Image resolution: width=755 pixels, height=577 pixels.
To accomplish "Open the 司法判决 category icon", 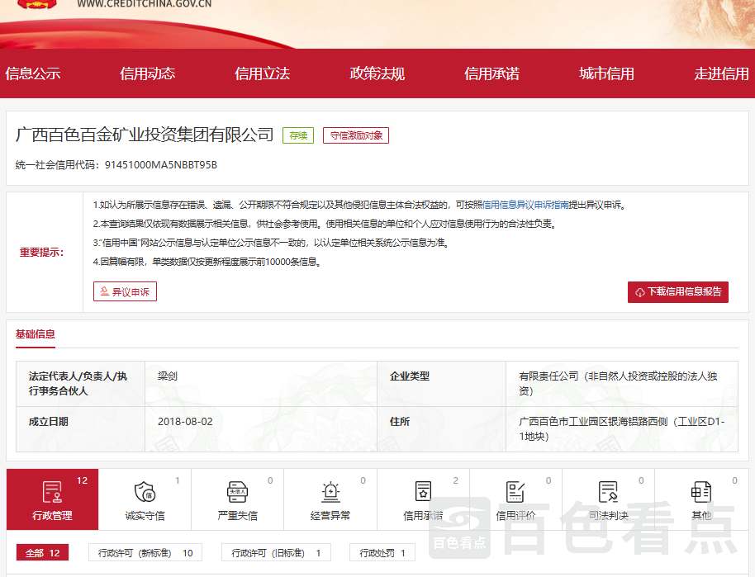I will pyautogui.click(x=608, y=492).
